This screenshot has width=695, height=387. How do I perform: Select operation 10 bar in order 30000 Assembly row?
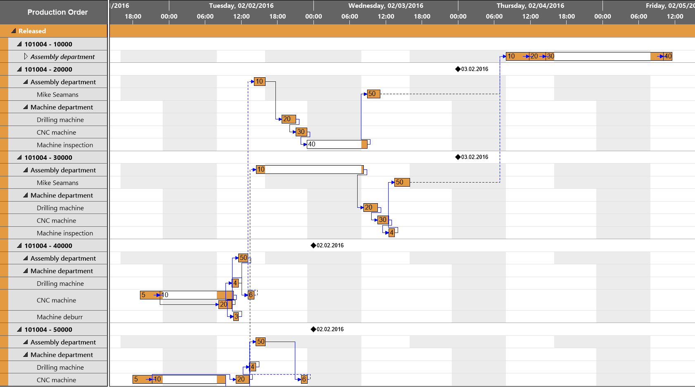tap(310, 169)
